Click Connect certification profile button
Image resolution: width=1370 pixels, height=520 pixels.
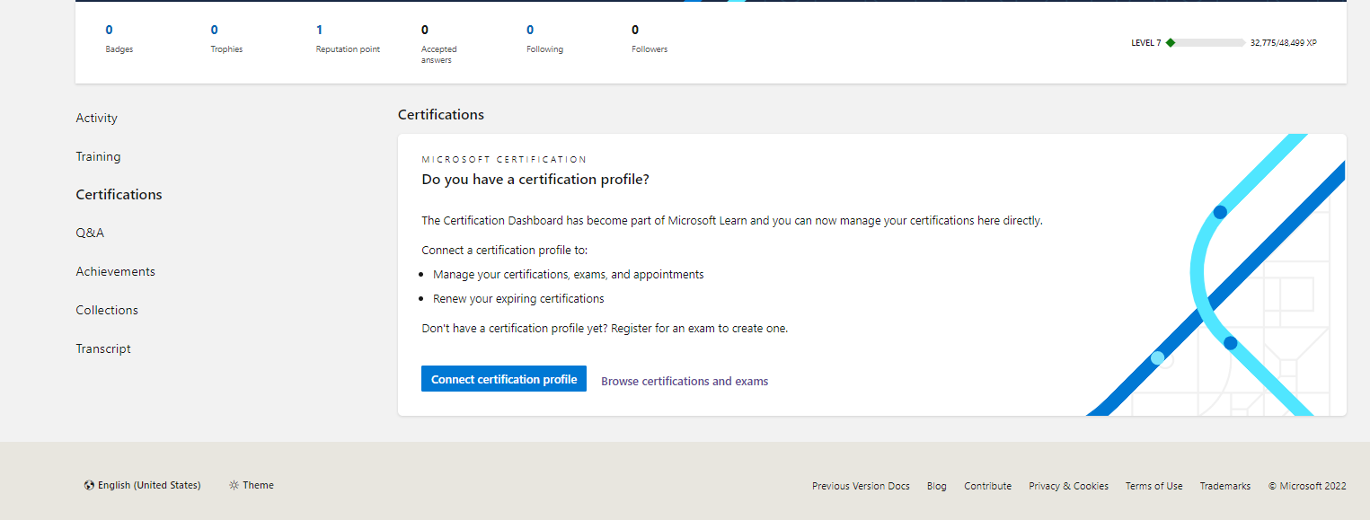point(504,379)
